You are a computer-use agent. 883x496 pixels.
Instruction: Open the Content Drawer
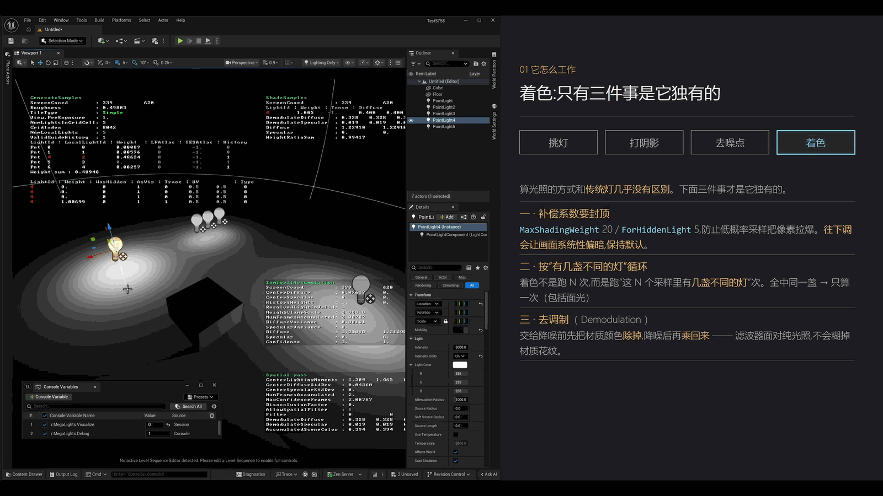click(x=24, y=474)
